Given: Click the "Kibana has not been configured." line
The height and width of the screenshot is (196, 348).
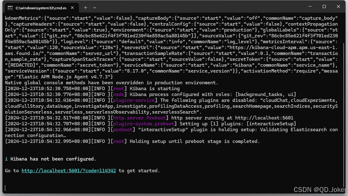Looking at the screenshot, I should click(53, 159).
